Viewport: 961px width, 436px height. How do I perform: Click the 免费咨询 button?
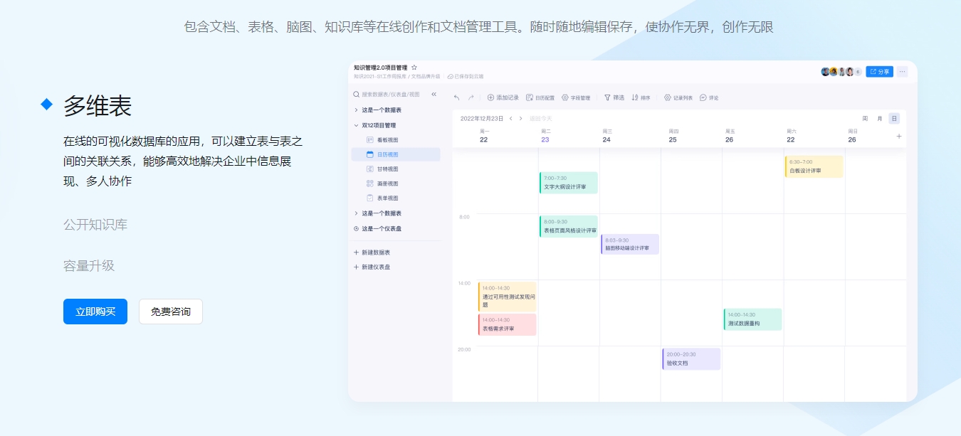tap(171, 312)
